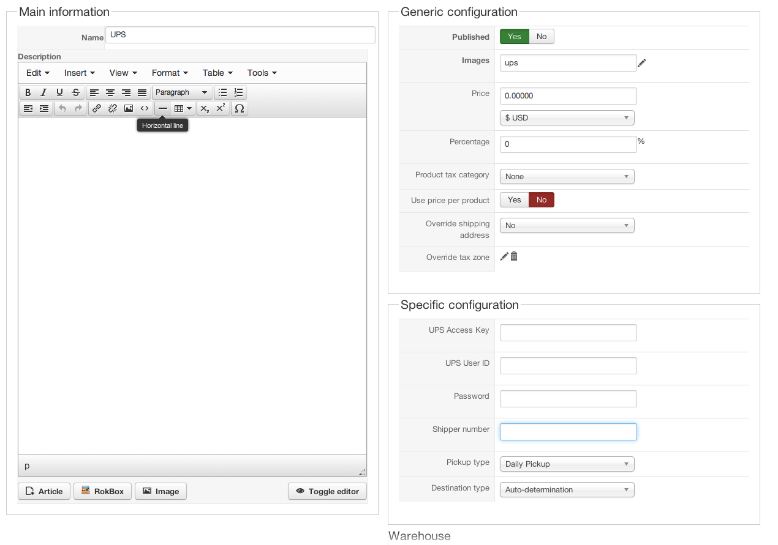The image size is (778, 545).
Task: Edit the images with the pencil icon
Action: pos(641,63)
